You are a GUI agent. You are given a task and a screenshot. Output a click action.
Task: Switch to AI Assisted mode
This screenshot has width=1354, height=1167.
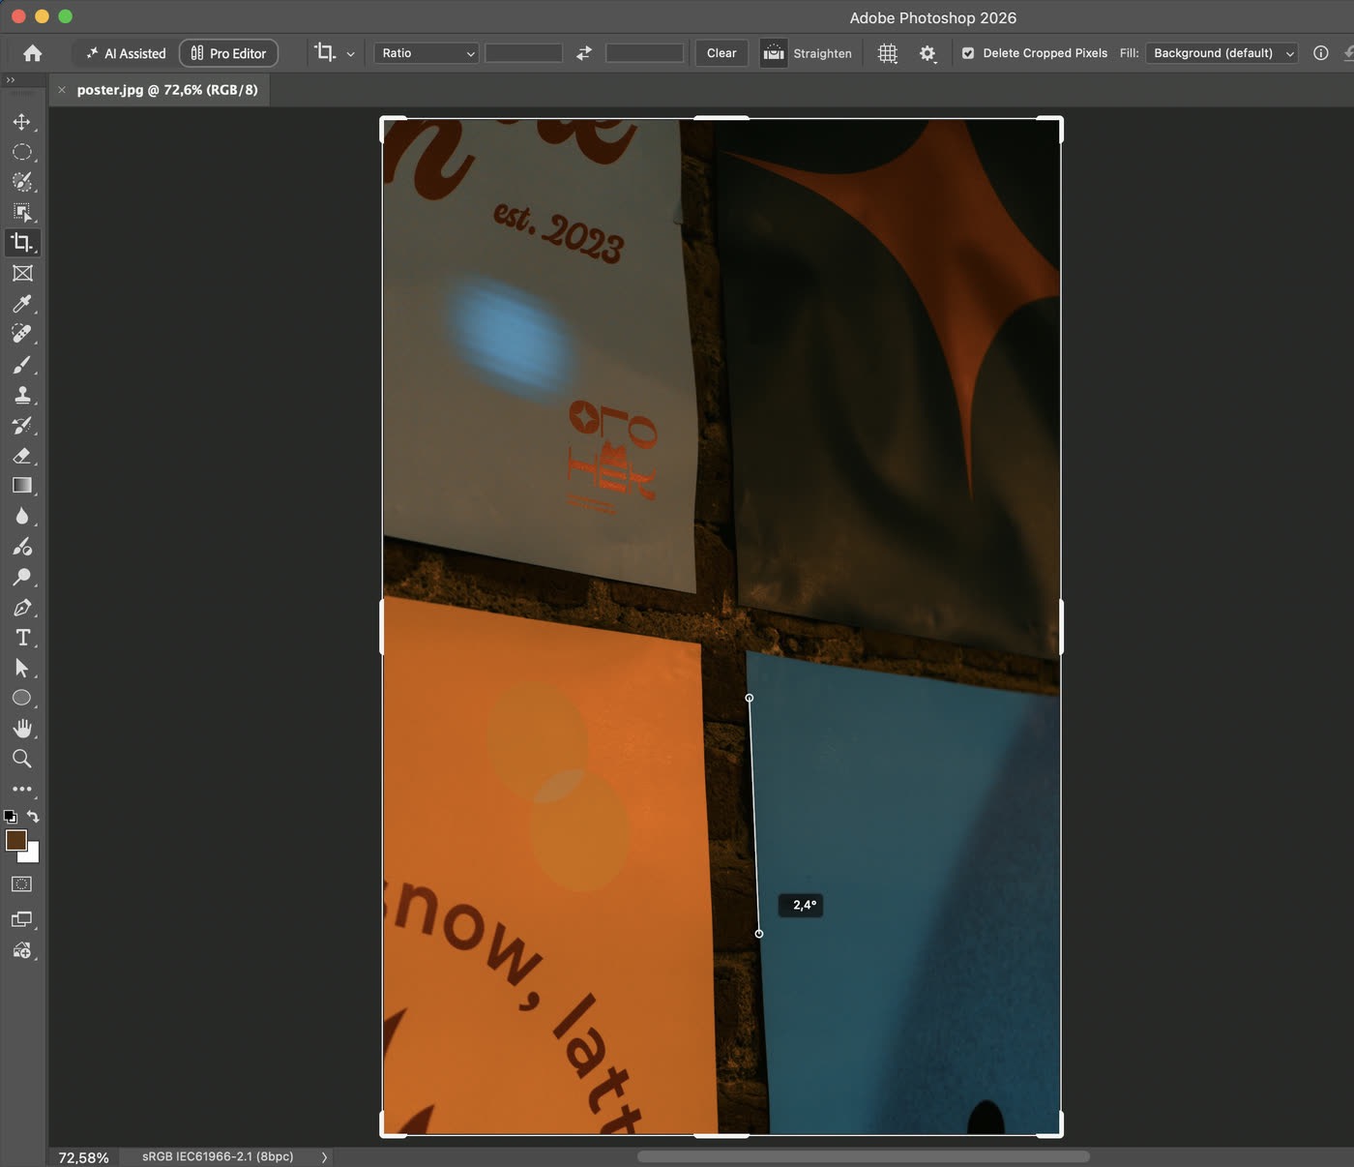pyautogui.click(x=126, y=53)
